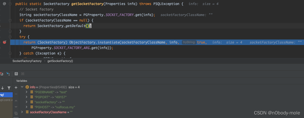Fold the catch Exception block
Screen dimensions: 304x118
click(x=10, y=53)
